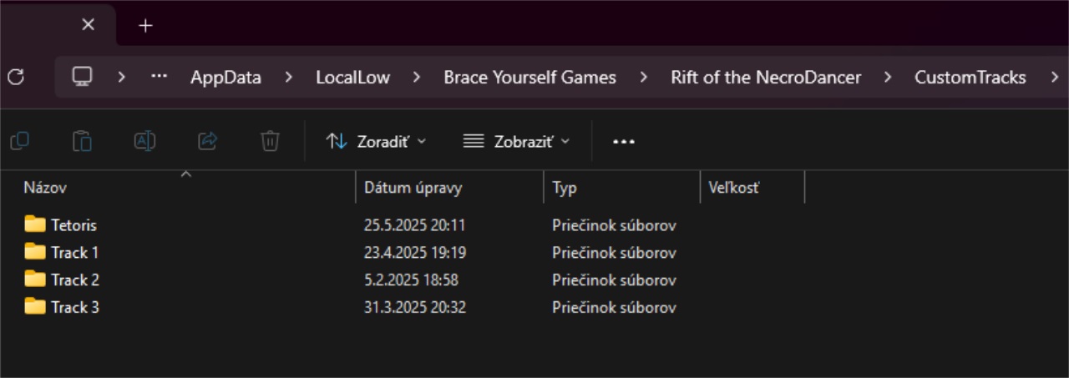Image resolution: width=1069 pixels, height=378 pixels.
Task: Sort by the Názov column header
Action: click(45, 189)
